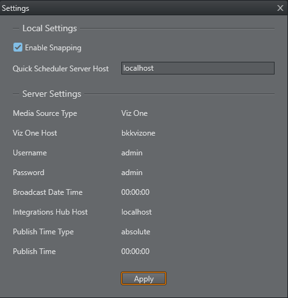
Task: Click the Publish Time 00:00:00 value
Action: click(x=135, y=252)
